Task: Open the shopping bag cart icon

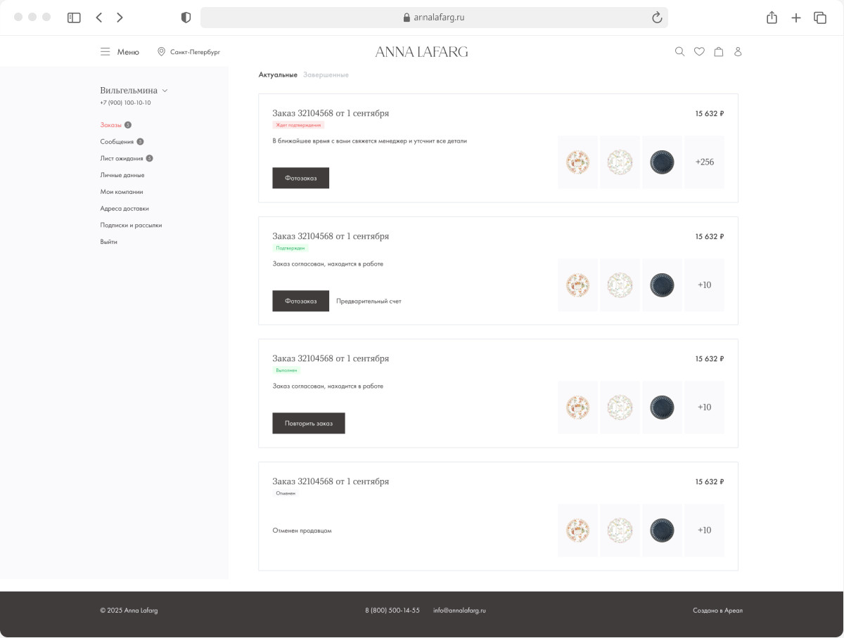Action: 719,52
